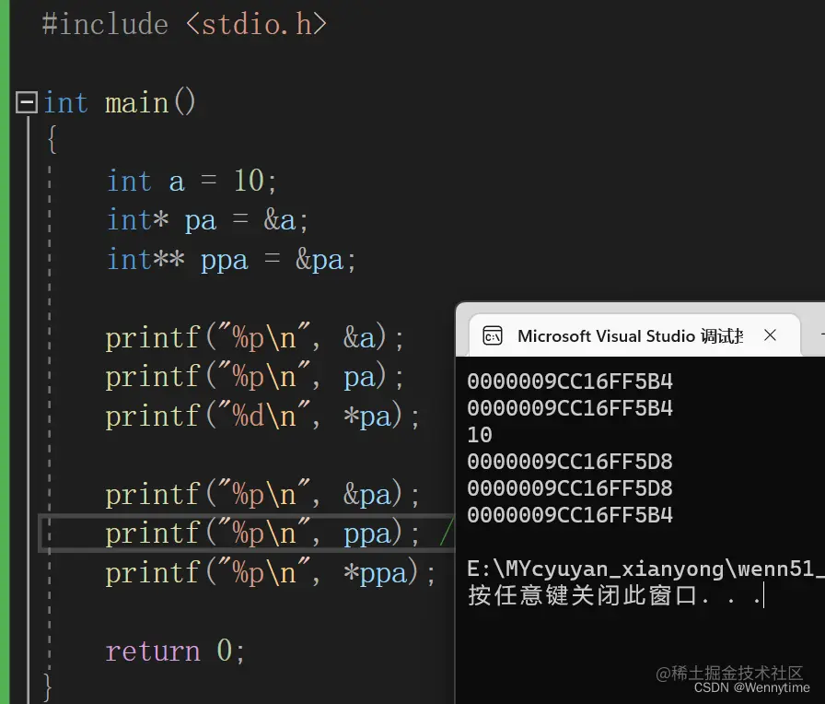The image size is (825, 704).
Task: Click the line 'int* pa = &a;'
Action: coord(207,220)
